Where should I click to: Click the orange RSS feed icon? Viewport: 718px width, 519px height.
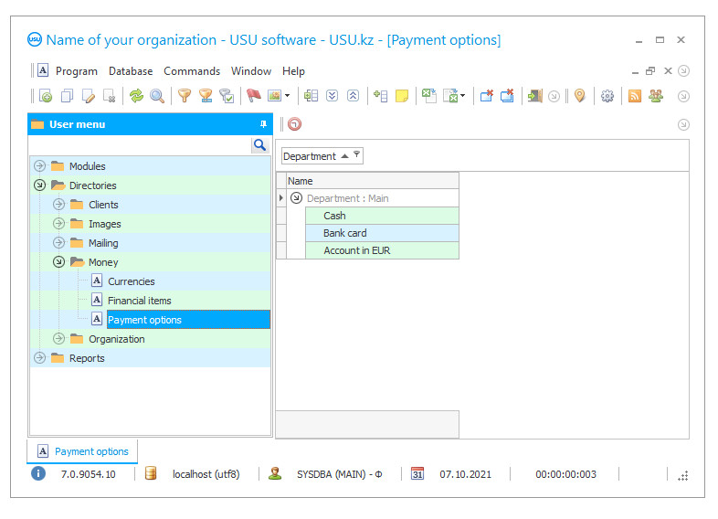click(x=635, y=96)
